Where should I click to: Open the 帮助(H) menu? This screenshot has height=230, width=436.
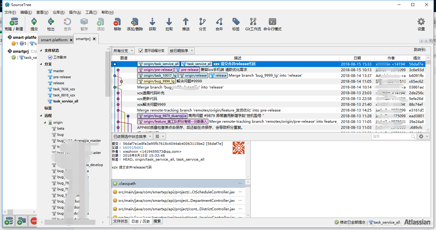[107, 12]
